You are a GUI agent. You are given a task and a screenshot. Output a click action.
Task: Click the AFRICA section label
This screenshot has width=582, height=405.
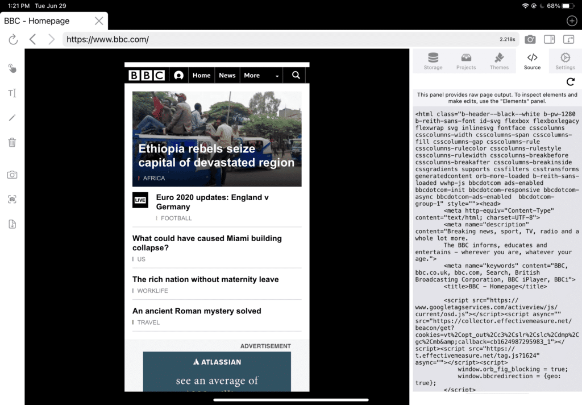coord(154,179)
